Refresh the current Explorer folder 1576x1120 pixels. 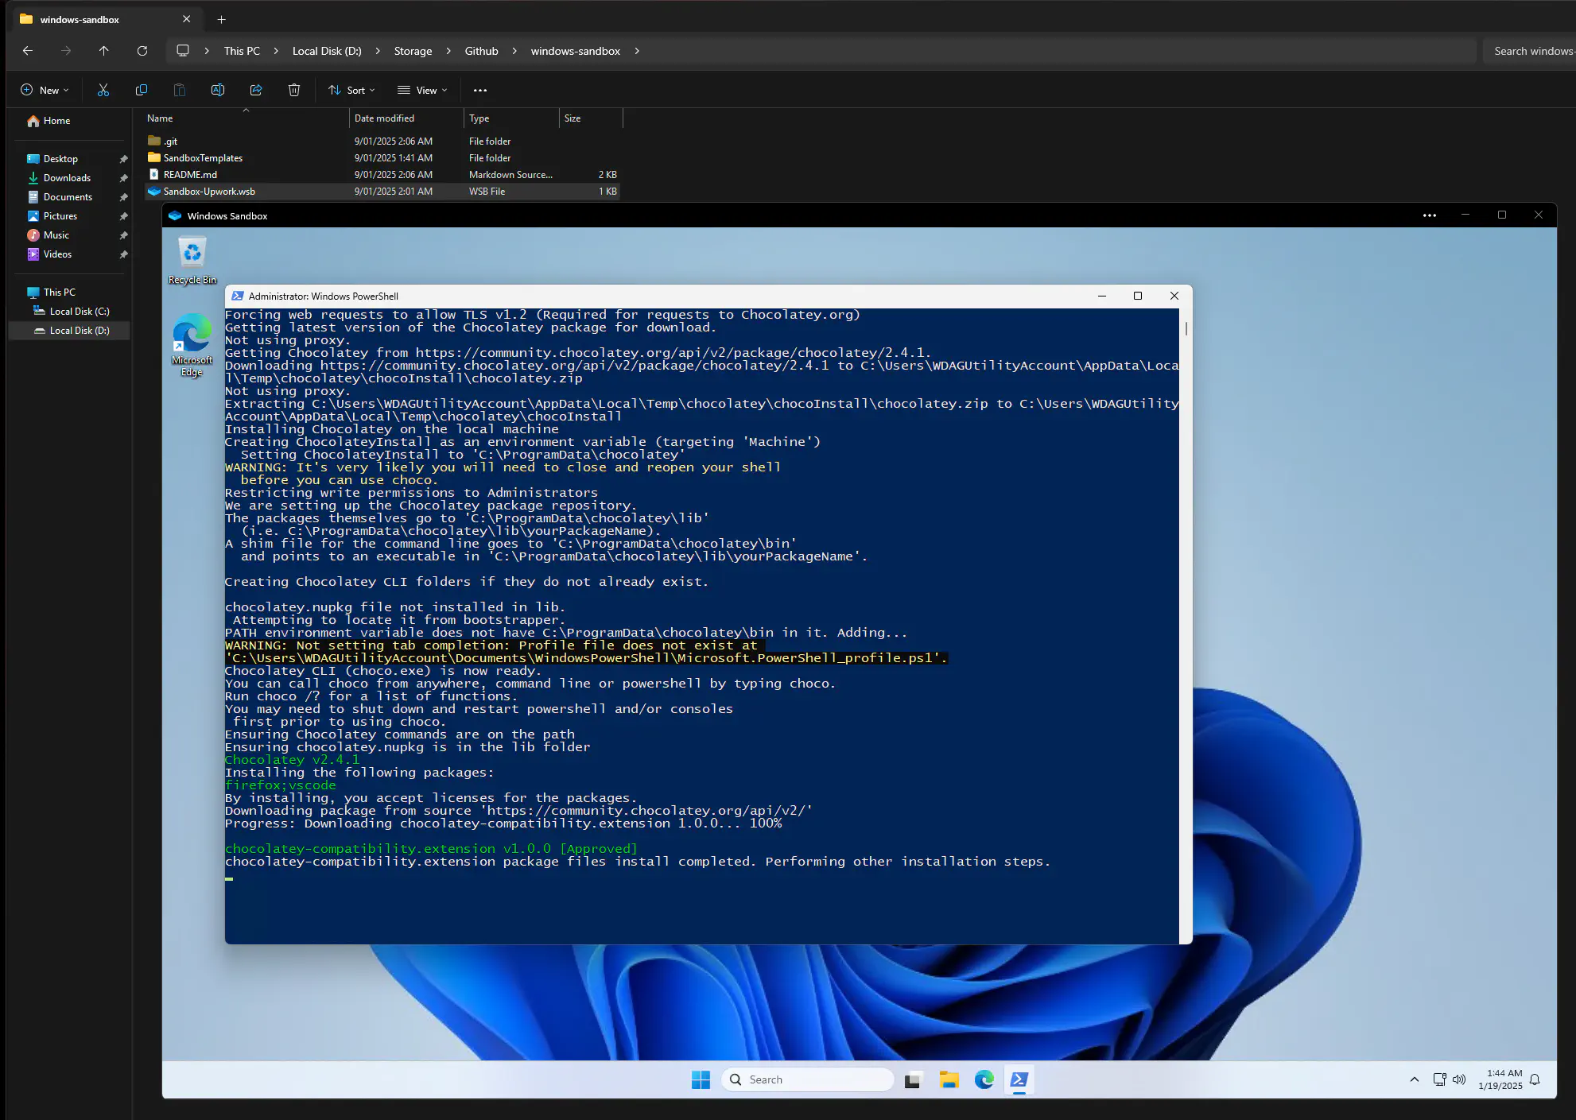click(x=142, y=51)
